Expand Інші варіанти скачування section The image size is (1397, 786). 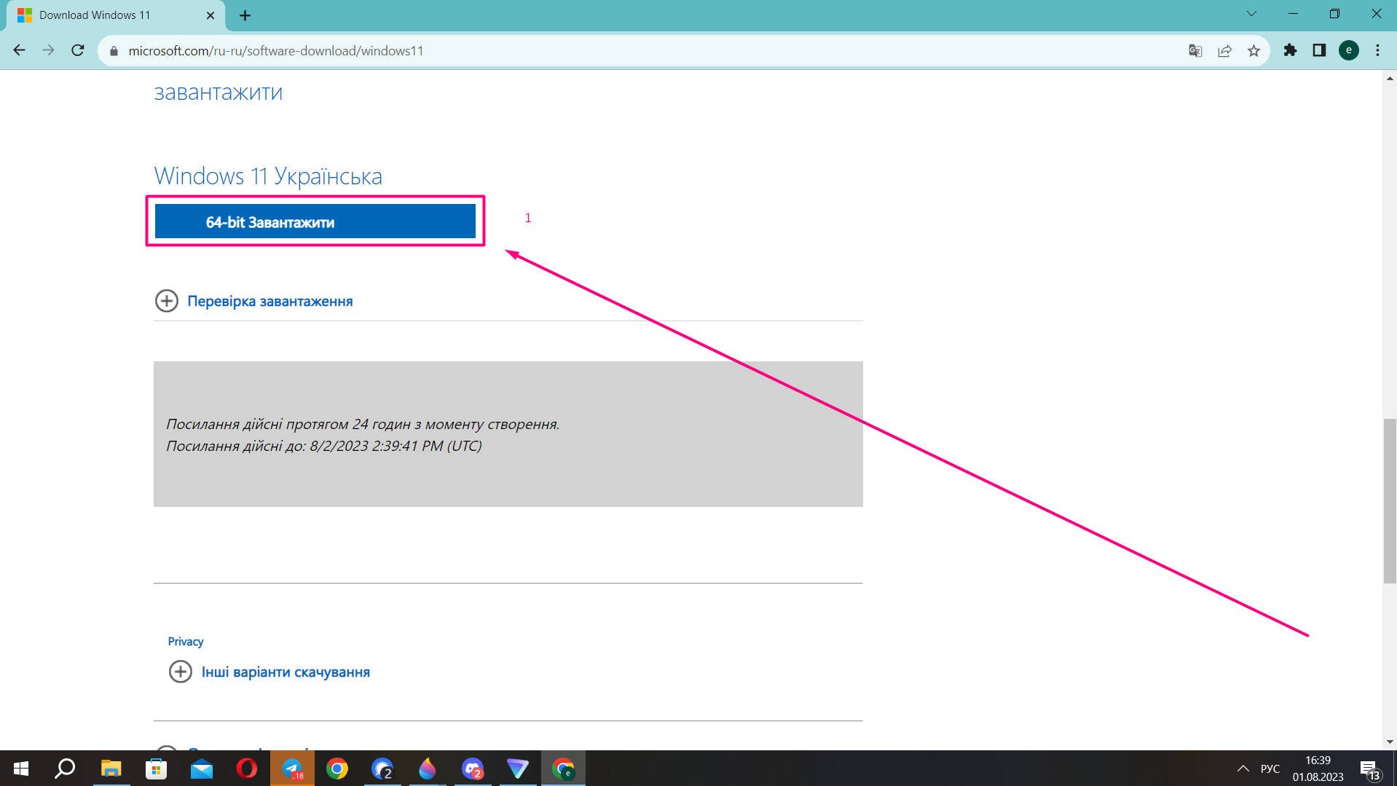pos(269,672)
